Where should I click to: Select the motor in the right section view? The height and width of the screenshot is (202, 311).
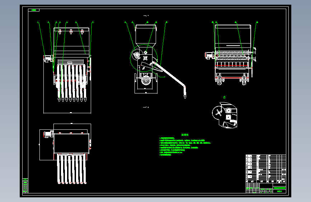[x=210, y=55]
